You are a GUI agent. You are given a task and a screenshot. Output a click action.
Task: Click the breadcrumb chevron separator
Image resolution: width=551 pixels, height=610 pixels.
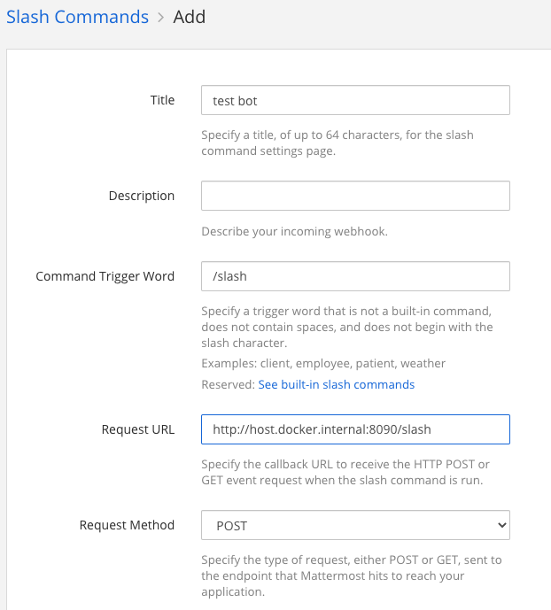pyautogui.click(x=160, y=18)
